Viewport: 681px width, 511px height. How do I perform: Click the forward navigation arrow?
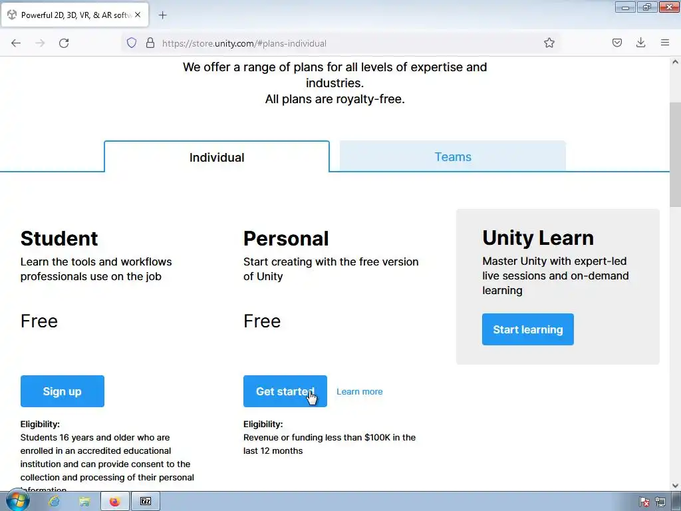40,43
